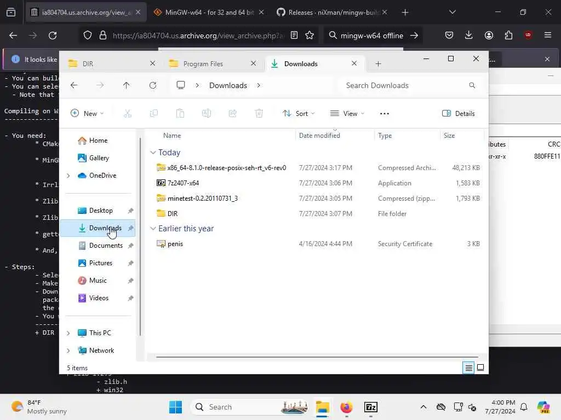Screen dimensions: 561x420
Task: Open the New item dropdown
Action: tap(87, 114)
